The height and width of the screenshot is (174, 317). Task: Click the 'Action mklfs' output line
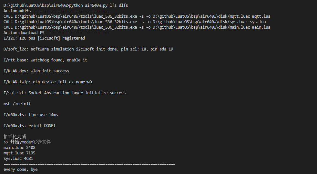pyautogui.click(x=56, y=11)
